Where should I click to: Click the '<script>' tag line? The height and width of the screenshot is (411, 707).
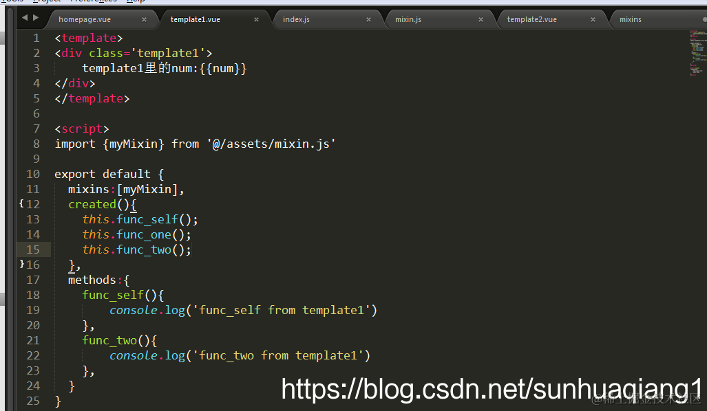tap(82, 129)
